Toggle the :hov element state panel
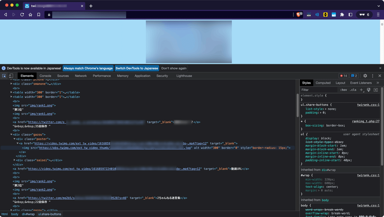Screen dimensions: 384x217 click(343, 90)
